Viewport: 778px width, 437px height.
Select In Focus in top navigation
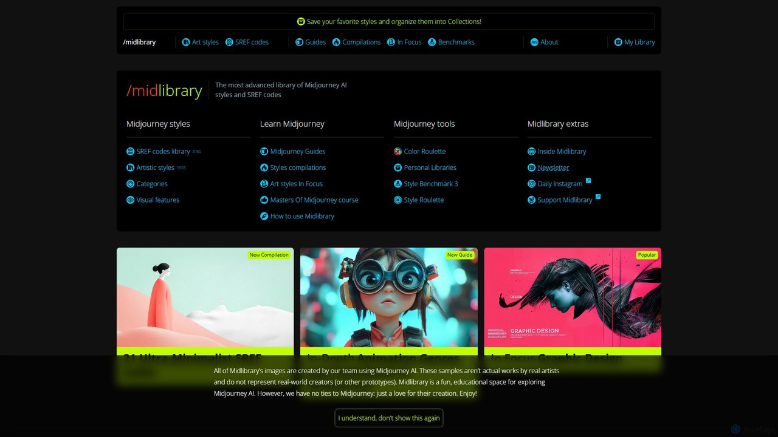coord(409,42)
